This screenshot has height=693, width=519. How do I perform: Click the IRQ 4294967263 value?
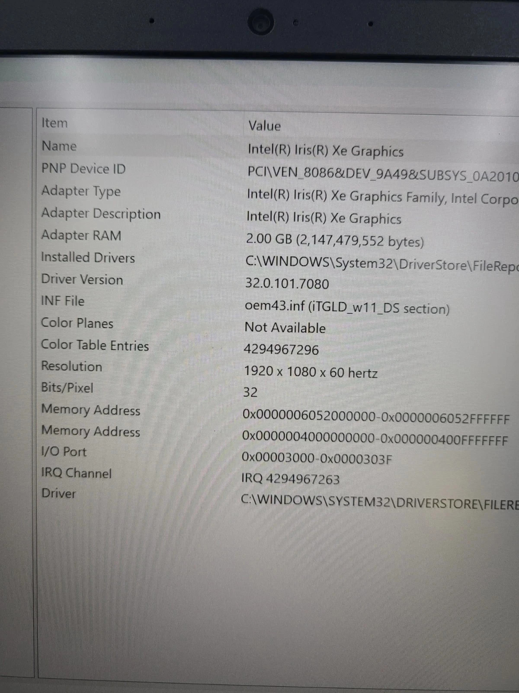click(x=290, y=479)
